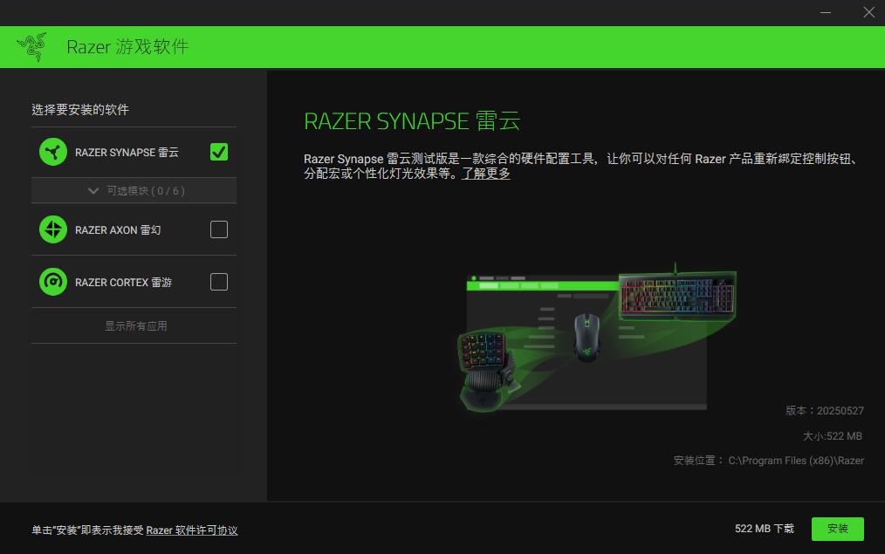The height and width of the screenshot is (554, 885).
Task: Click the 522 MB 下载 download size text
Action: pos(765,529)
